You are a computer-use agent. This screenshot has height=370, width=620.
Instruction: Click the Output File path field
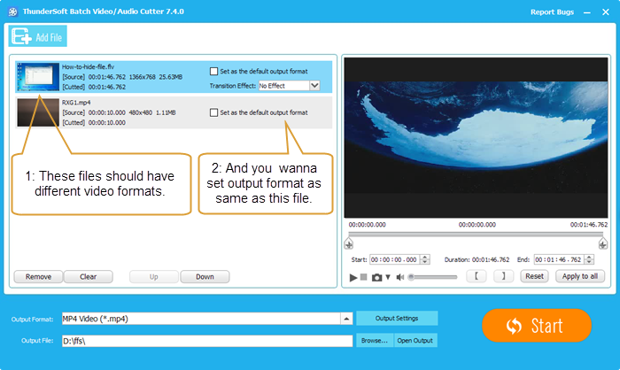[x=205, y=340]
